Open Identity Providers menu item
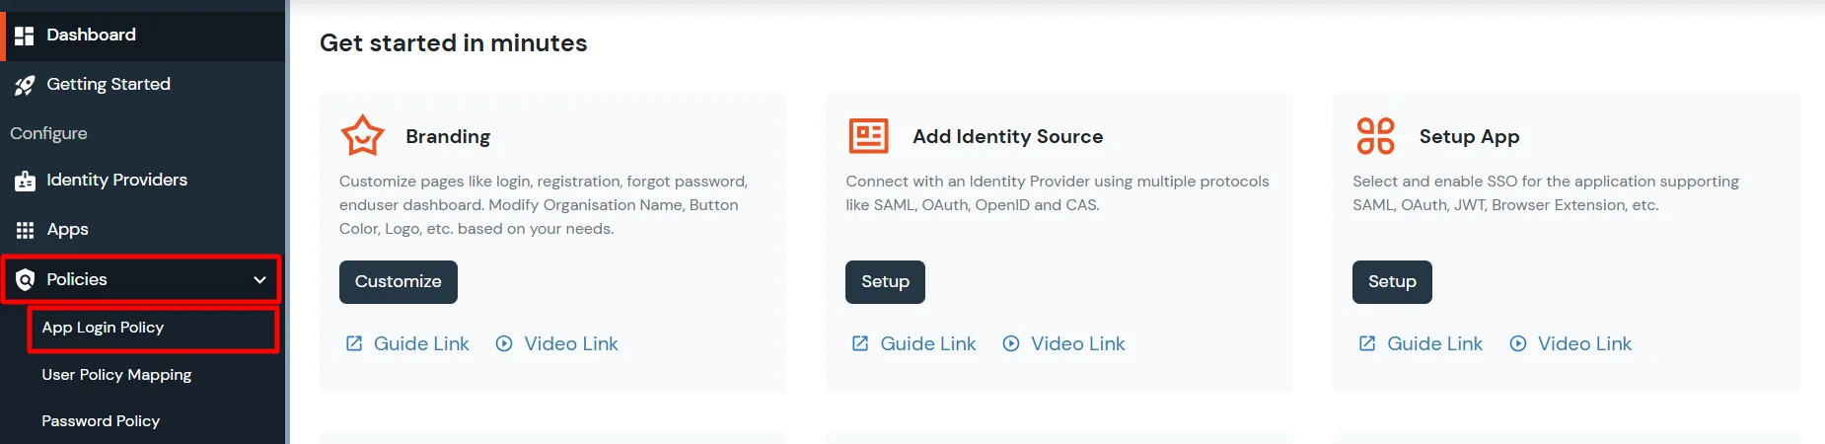 [x=143, y=181]
